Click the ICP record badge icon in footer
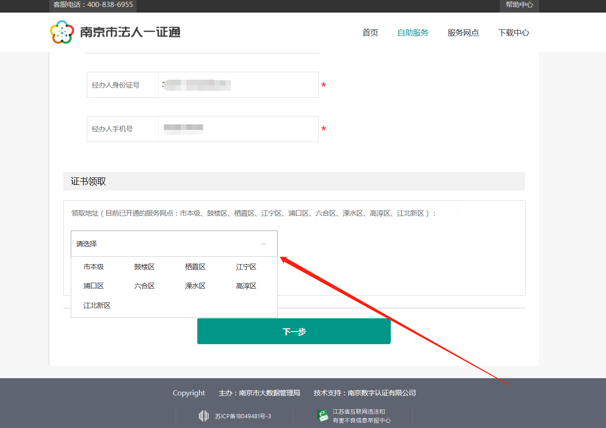The width and height of the screenshot is (606, 428). tap(204, 416)
